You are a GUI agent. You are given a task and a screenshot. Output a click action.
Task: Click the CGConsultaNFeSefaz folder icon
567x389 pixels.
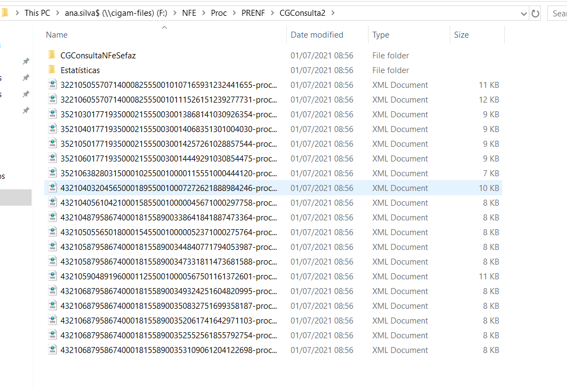point(52,55)
